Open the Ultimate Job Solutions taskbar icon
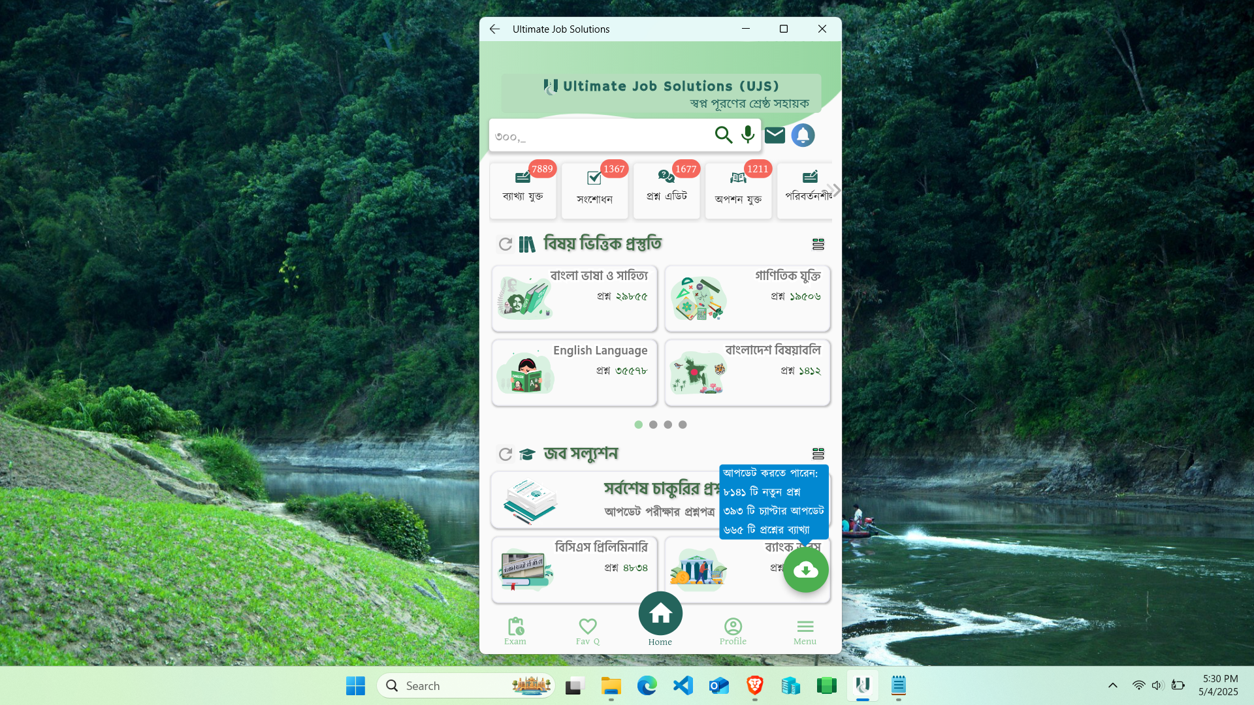Screen dimensions: 1254x705 (x=863, y=685)
